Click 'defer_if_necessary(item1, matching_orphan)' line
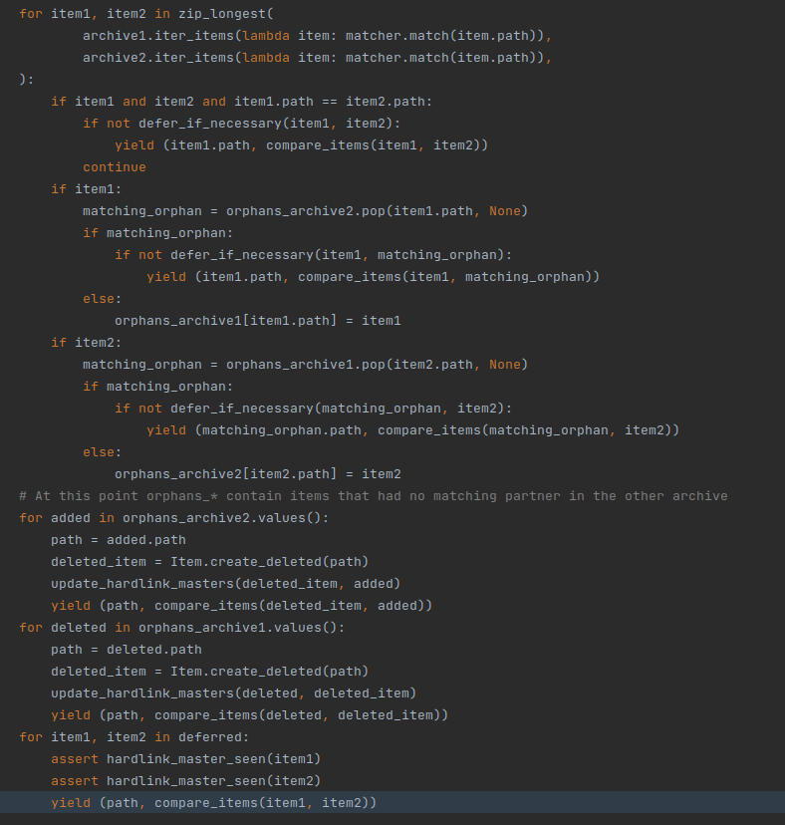This screenshot has width=785, height=825. (313, 255)
